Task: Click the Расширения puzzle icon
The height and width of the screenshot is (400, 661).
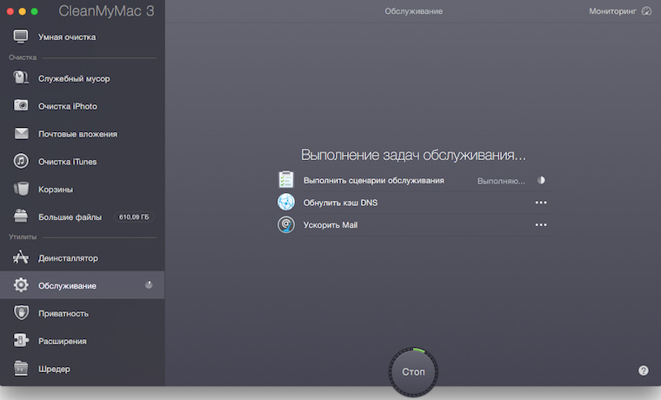Action: tap(21, 340)
